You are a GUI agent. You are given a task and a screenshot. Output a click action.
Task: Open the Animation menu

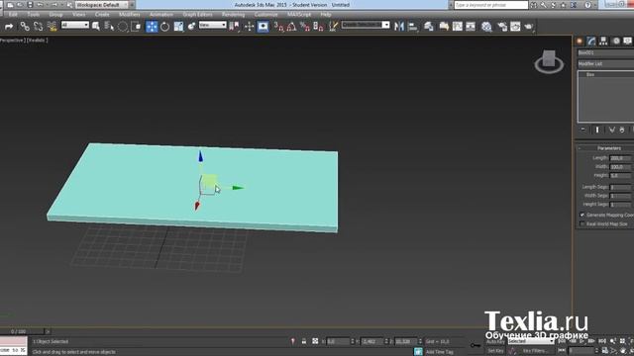click(x=161, y=15)
